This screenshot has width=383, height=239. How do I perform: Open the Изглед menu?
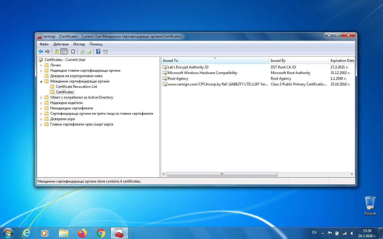[x=79, y=44]
